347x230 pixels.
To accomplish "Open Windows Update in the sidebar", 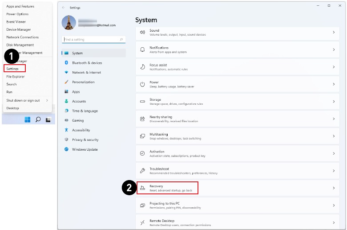I will coord(85,149).
